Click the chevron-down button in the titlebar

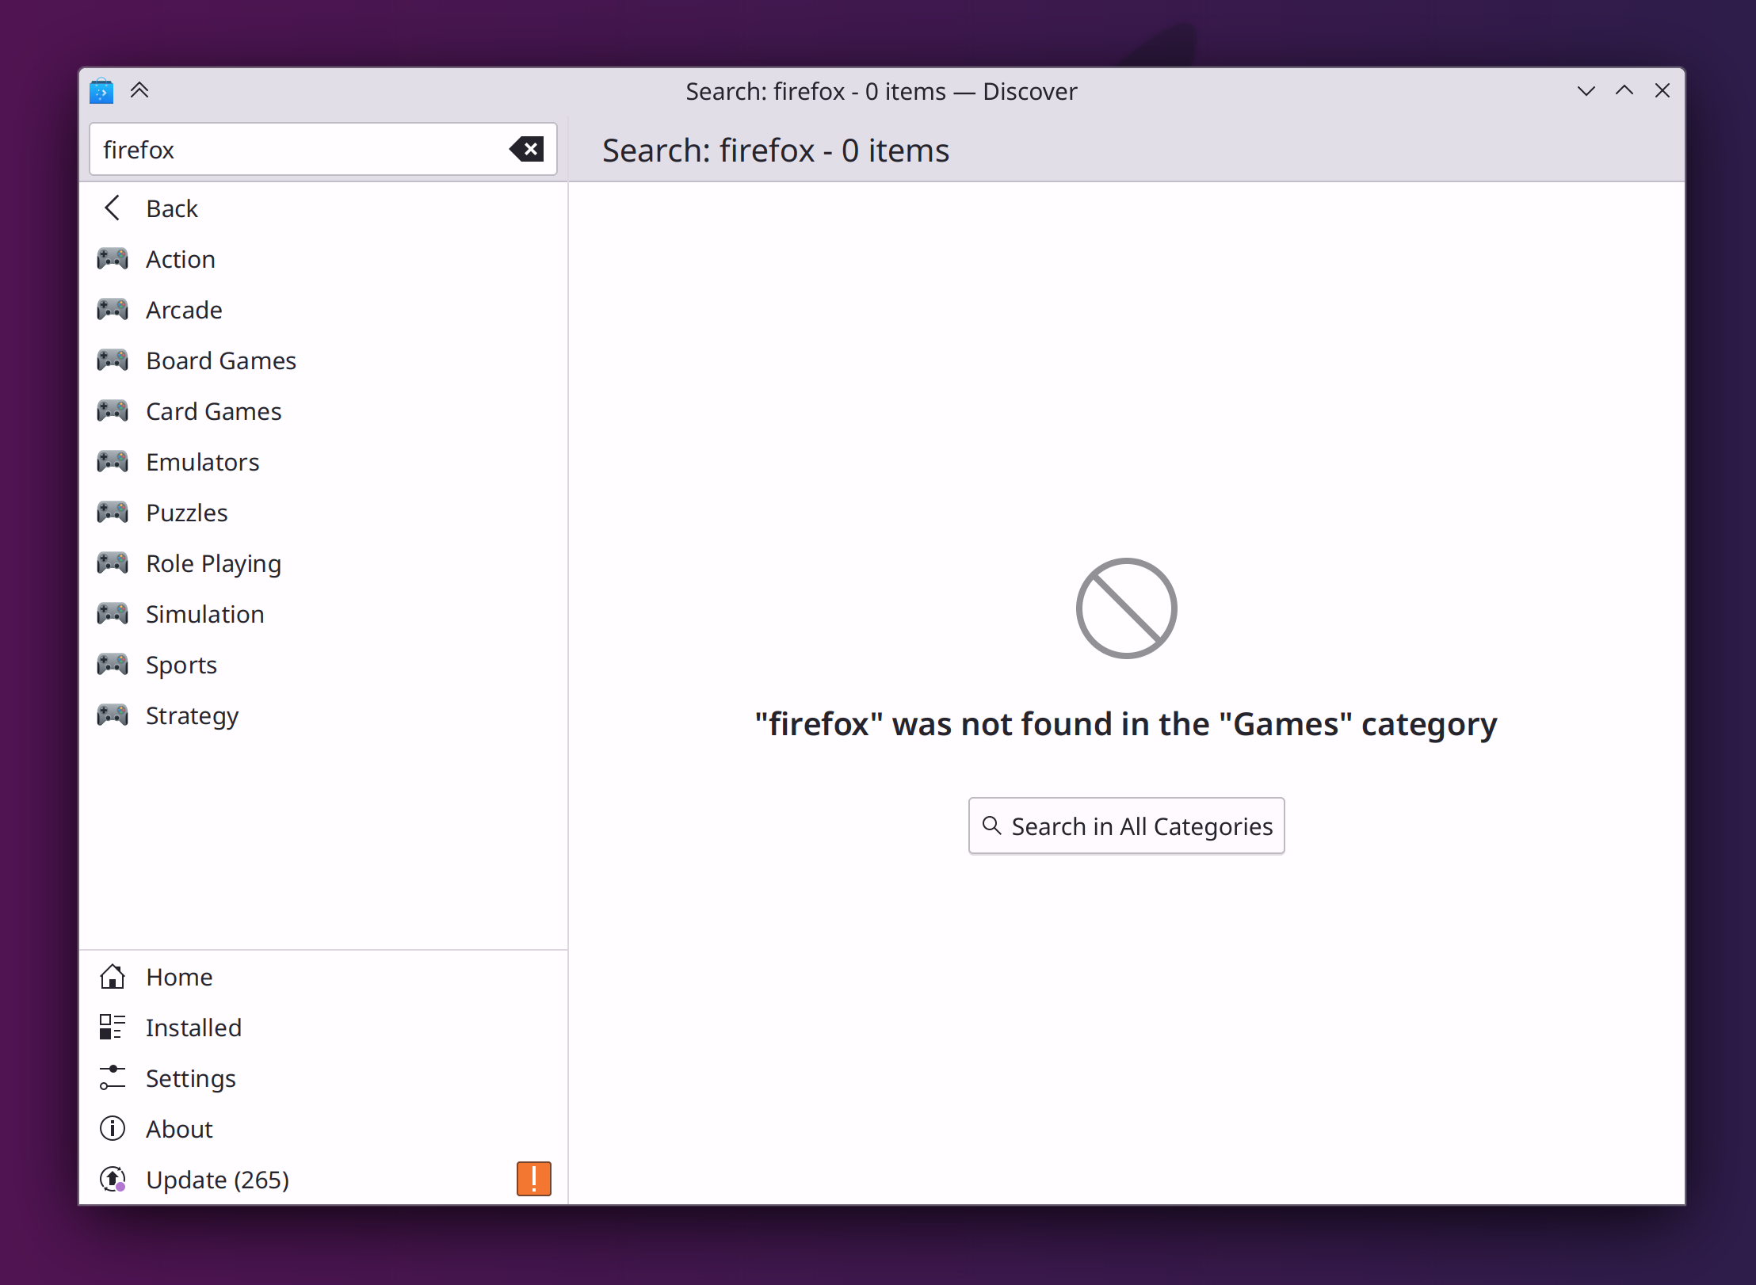[x=1586, y=91]
